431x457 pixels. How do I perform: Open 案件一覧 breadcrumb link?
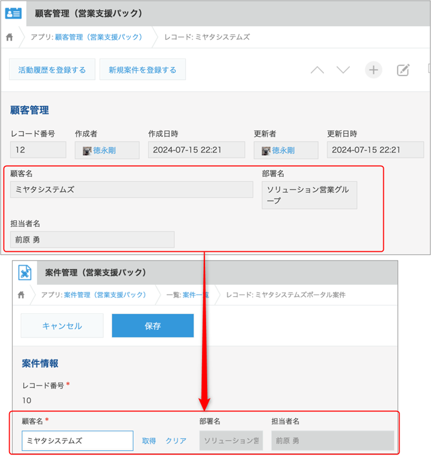195,295
